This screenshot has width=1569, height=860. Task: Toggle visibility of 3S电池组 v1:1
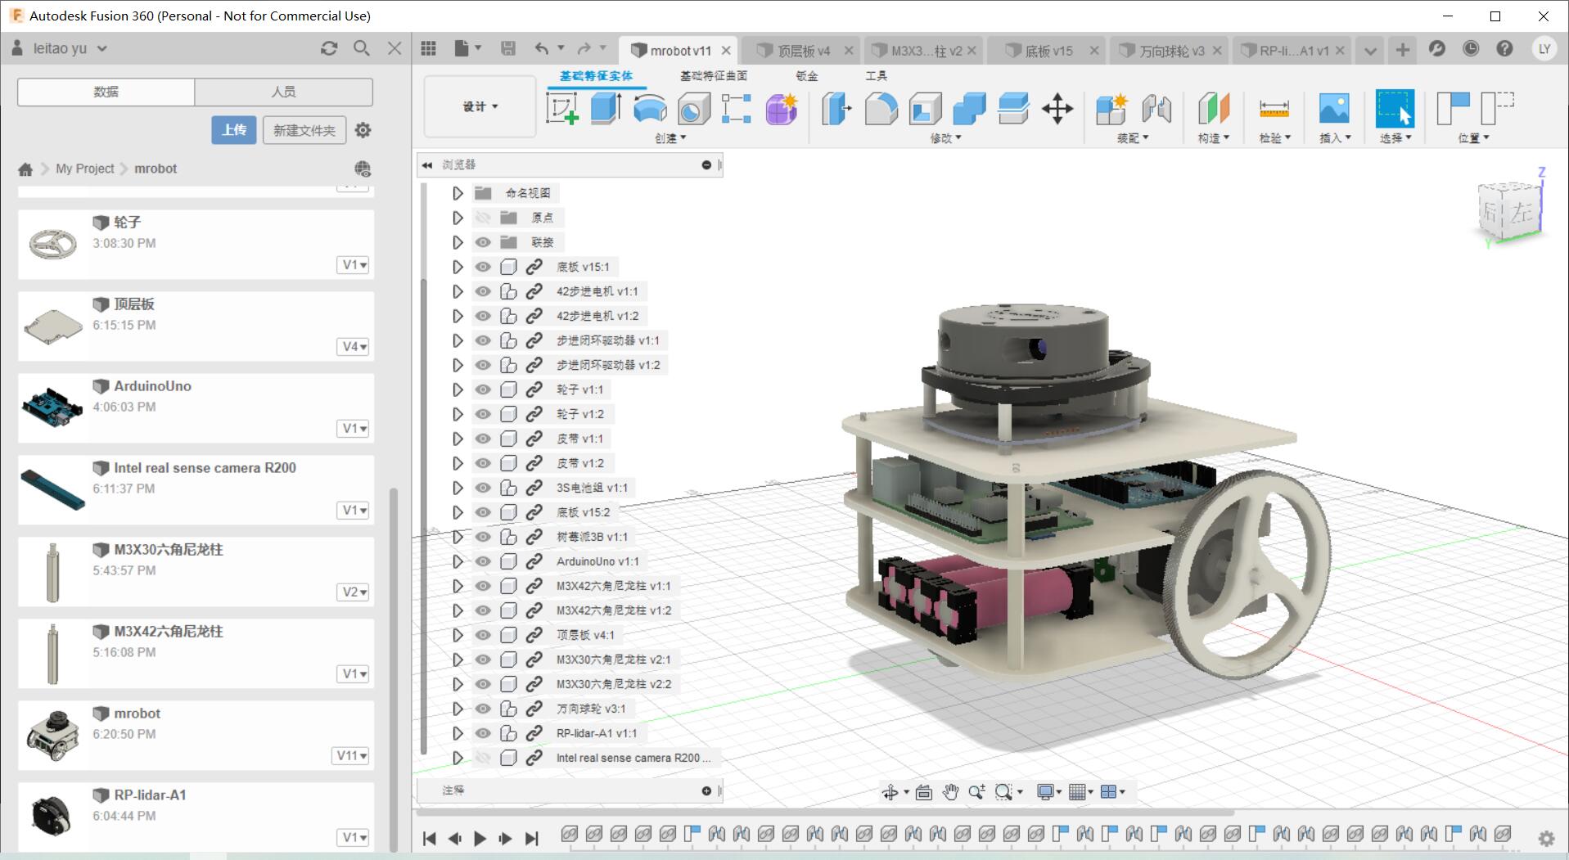click(x=483, y=488)
